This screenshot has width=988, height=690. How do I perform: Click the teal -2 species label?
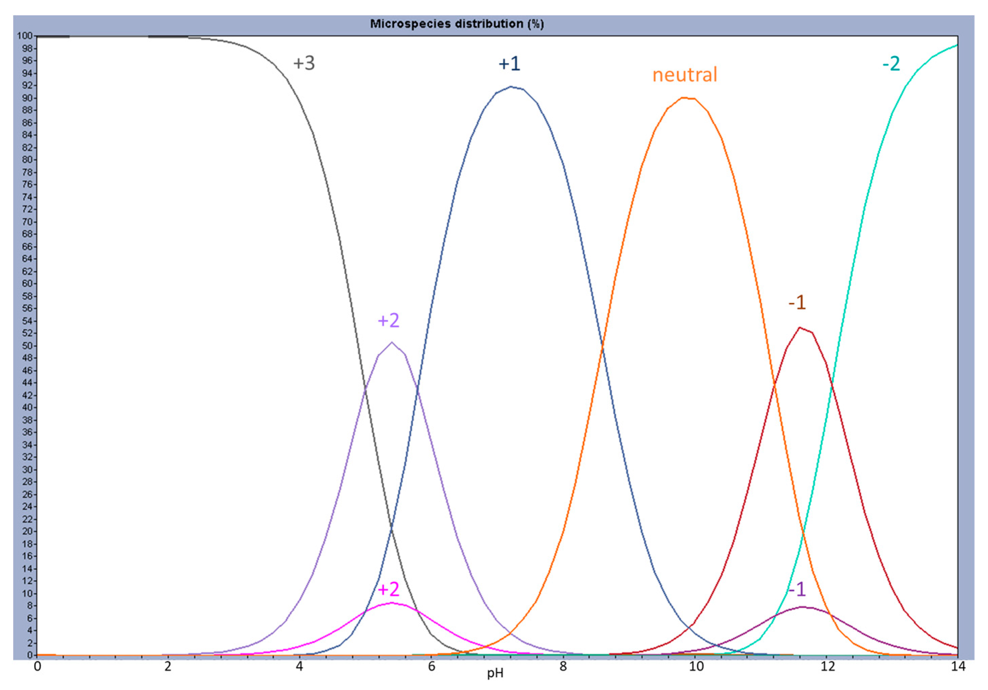click(891, 64)
